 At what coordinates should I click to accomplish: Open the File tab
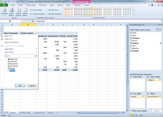pyautogui.click(x=4, y=5)
